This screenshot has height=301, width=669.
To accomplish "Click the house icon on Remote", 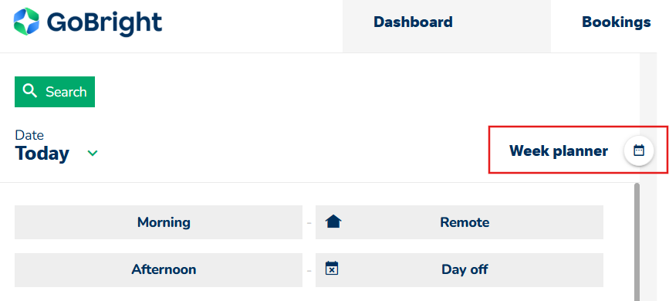I will click(x=333, y=222).
